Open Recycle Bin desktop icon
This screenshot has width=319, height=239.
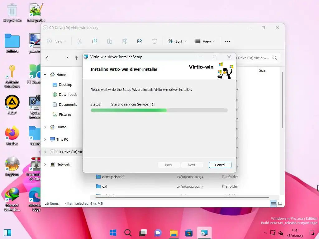pyautogui.click(x=12, y=12)
